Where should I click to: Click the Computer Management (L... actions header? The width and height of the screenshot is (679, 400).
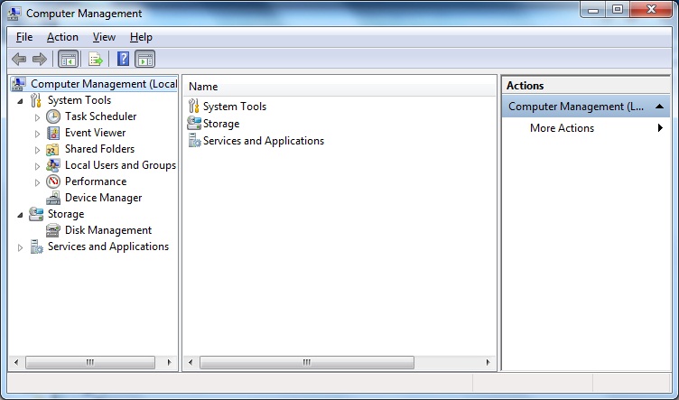click(x=586, y=107)
